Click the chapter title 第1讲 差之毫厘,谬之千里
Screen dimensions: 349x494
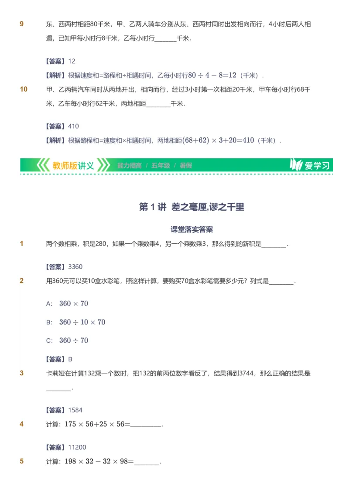point(192,207)
